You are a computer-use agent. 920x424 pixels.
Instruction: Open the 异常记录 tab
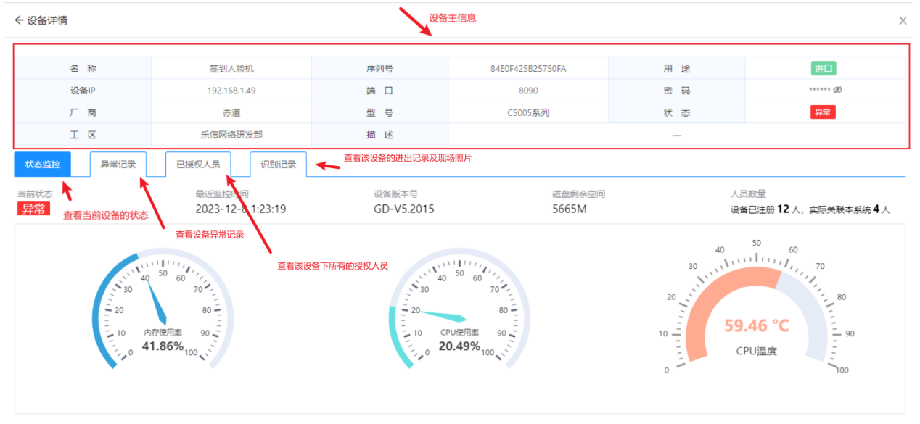tap(118, 165)
